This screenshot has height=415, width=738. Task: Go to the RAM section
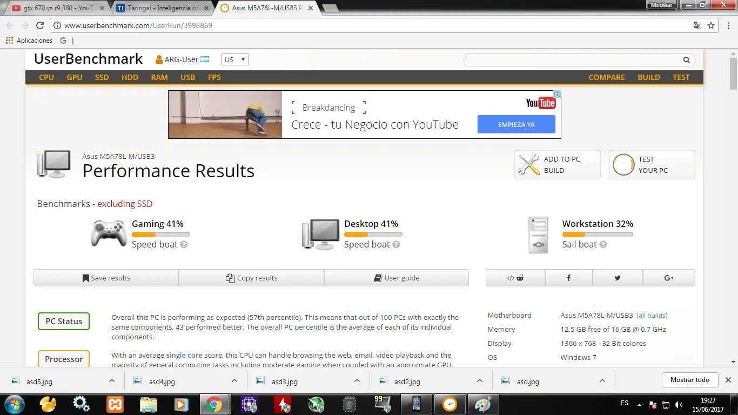tap(159, 77)
